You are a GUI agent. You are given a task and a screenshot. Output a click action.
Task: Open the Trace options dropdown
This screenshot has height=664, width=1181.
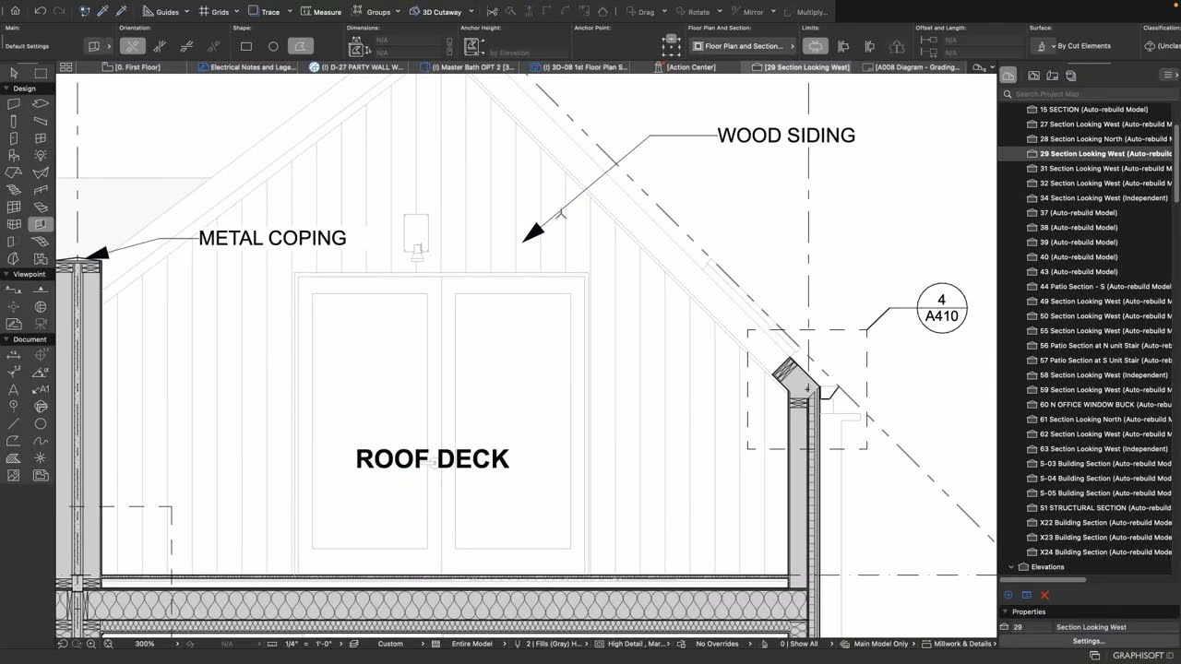click(289, 12)
